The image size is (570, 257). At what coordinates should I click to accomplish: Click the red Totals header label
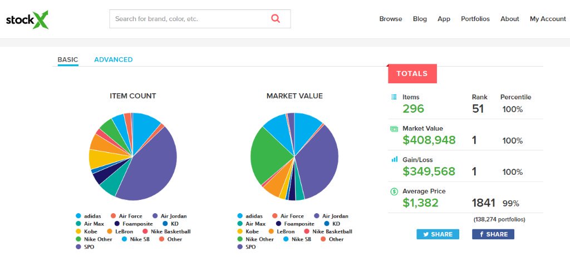[x=412, y=73]
